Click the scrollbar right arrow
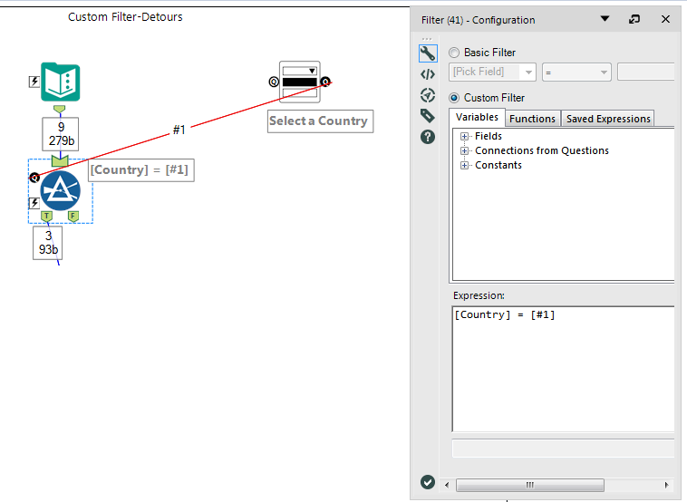 click(x=667, y=485)
